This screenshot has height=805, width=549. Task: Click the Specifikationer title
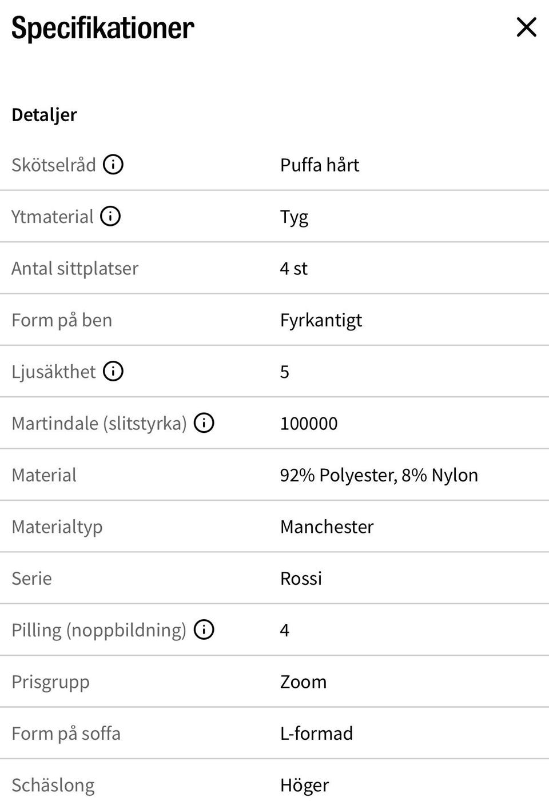(x=102, y=28)
